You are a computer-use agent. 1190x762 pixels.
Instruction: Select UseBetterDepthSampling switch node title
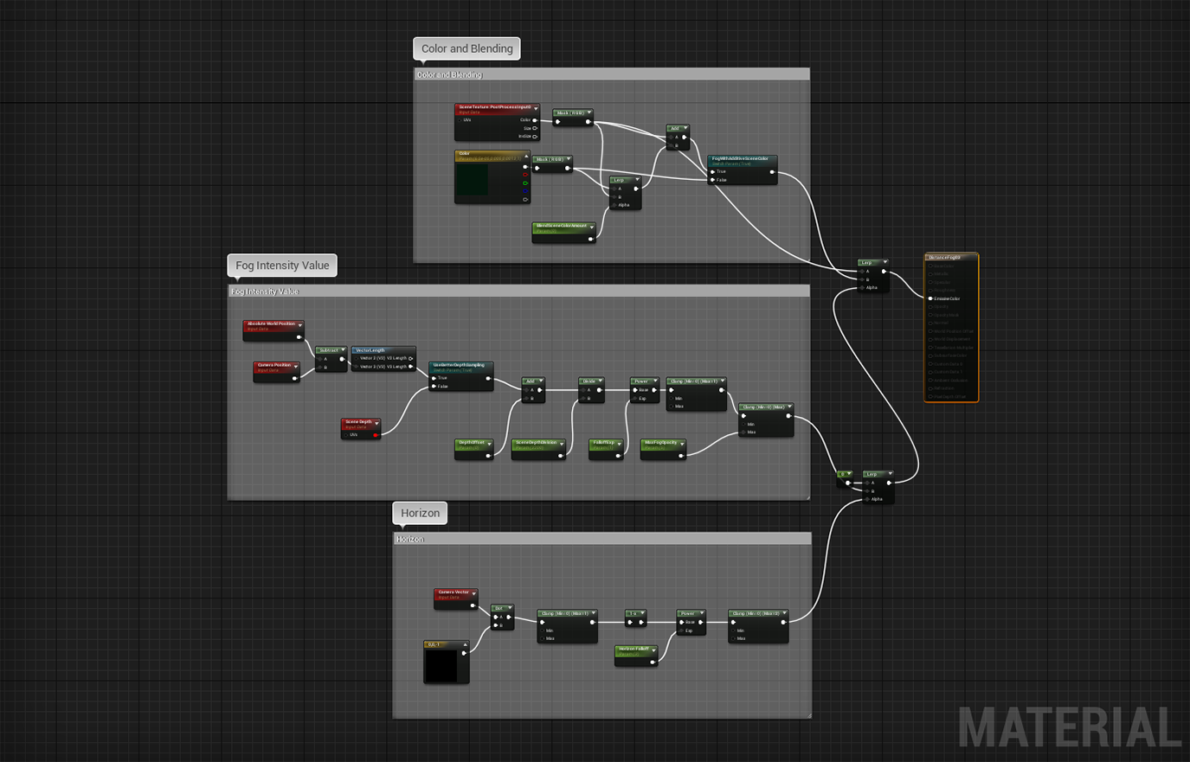pos(459,365)
